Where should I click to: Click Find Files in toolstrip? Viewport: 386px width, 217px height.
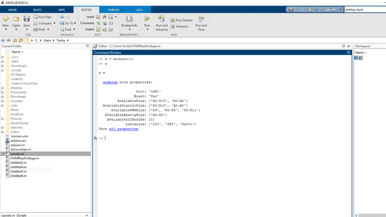pyautogui.click(x=42, y=17)
